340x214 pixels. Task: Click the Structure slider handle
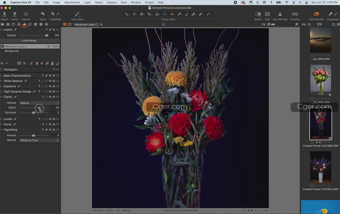pos(33,112)
